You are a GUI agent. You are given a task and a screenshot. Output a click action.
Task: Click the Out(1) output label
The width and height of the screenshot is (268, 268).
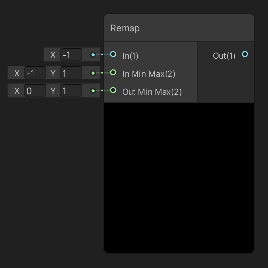click(224, 56)
